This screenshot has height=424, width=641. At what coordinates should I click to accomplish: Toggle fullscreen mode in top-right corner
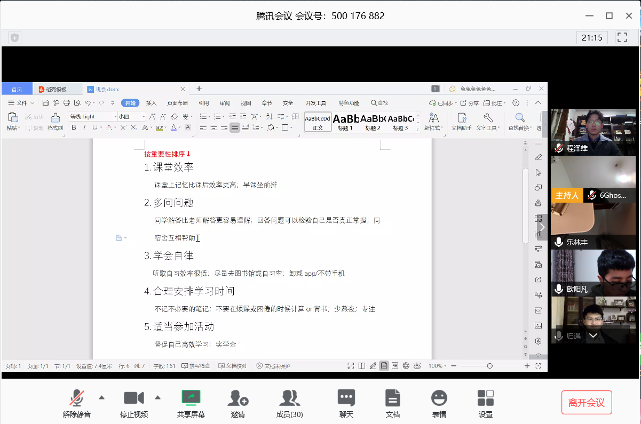pos(622,37)
